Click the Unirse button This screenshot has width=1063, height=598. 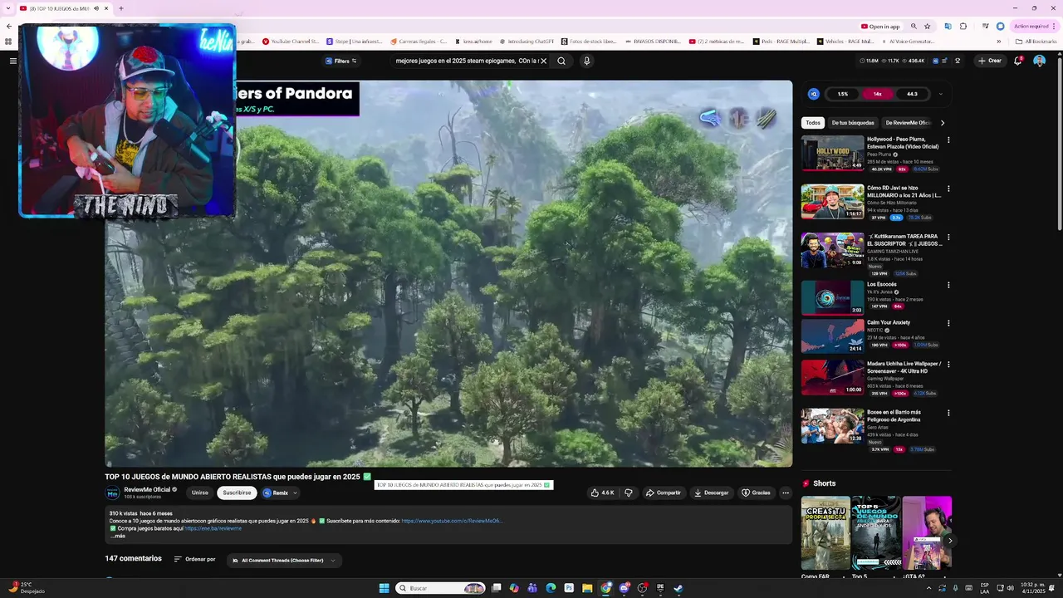point(200,493)
